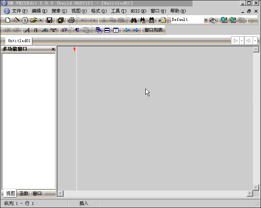Open the 编辑(E) menu
The width and height of the screenshot is (261, 208).
(40, 11)
